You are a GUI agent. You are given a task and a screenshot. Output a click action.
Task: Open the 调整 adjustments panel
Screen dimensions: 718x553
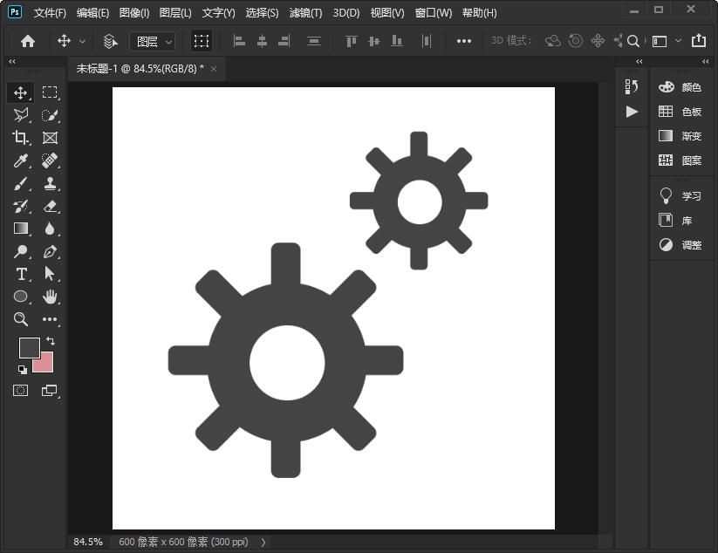pos(680,245)
